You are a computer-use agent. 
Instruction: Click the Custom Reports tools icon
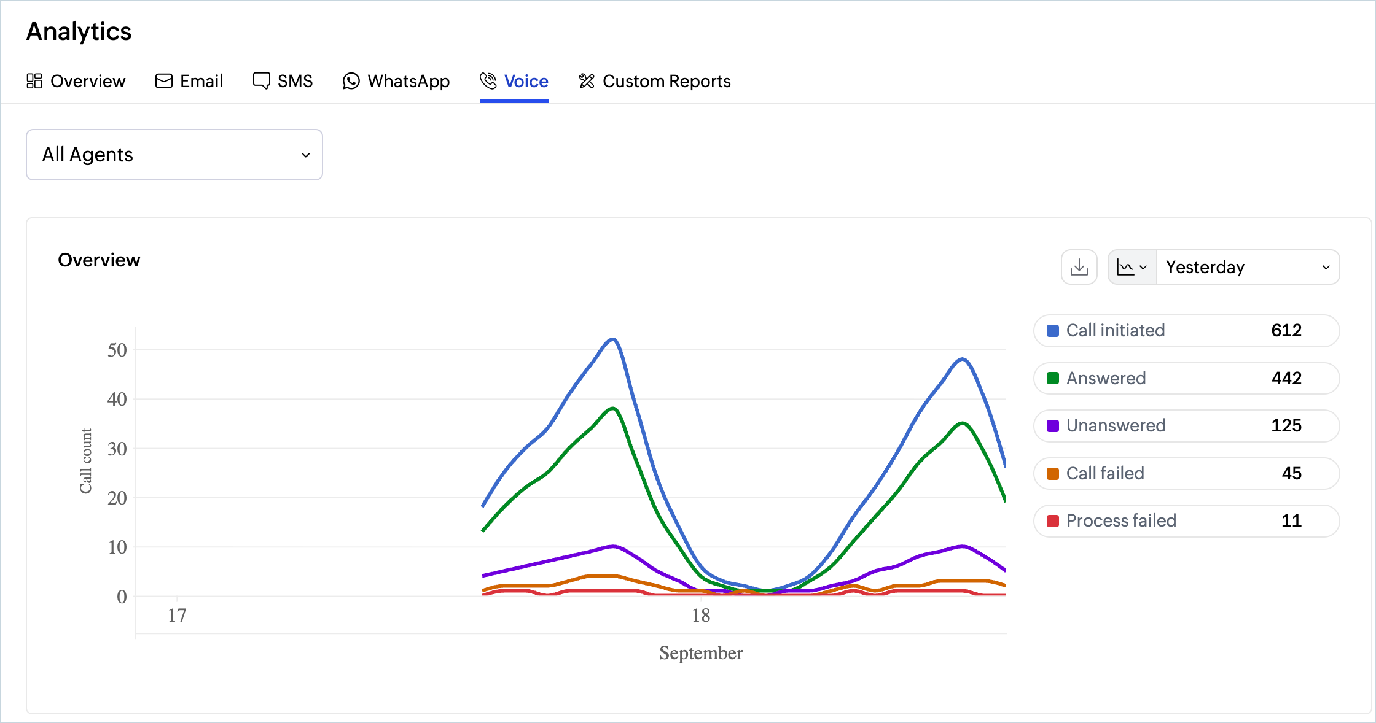pos(587,81)
